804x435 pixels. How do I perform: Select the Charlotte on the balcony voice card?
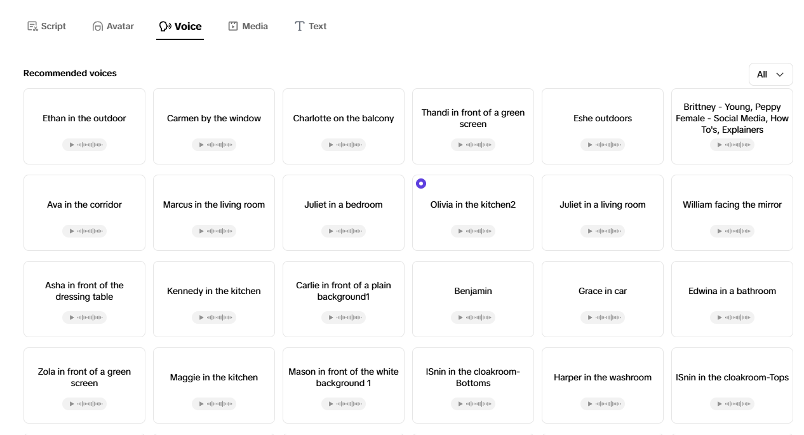pyautogui.click(x=344, y=126)
